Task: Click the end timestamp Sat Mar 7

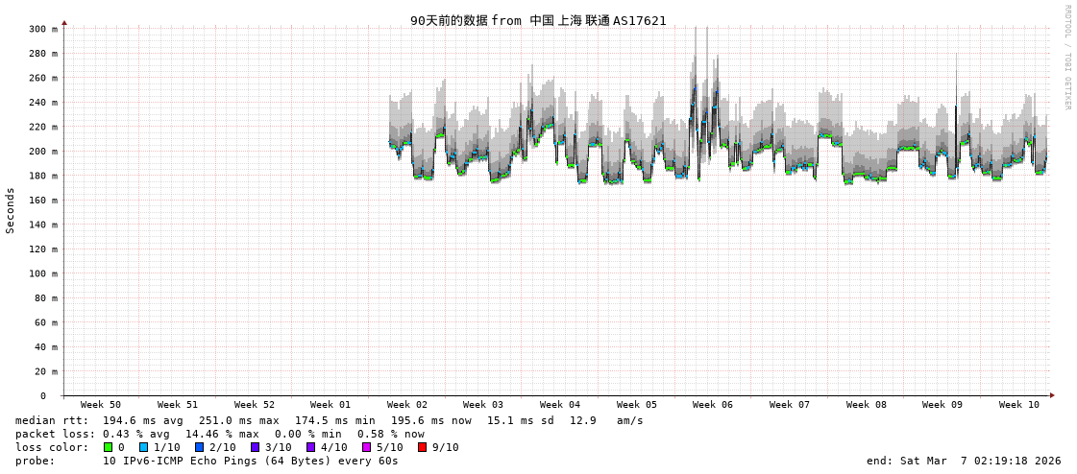Action: click(x=964, y=461)
